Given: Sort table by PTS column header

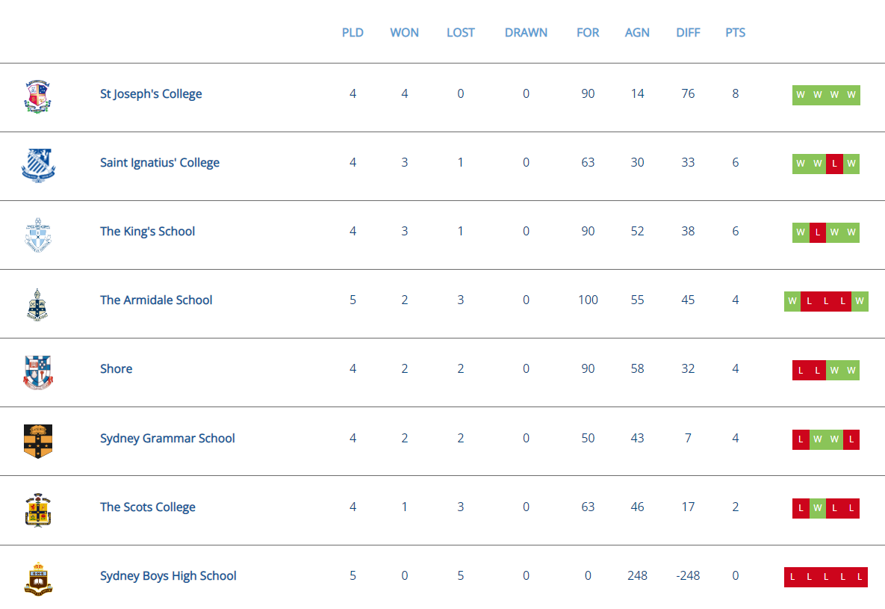Looking at the screenshot, I should pyautogui.click(x=735, y=33).
